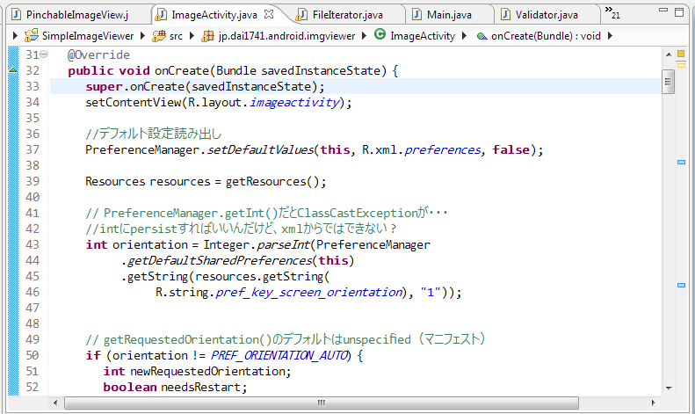Click getResources() on line 39
The height and width of the screenshot is (414, 695).
pos(271,181)
